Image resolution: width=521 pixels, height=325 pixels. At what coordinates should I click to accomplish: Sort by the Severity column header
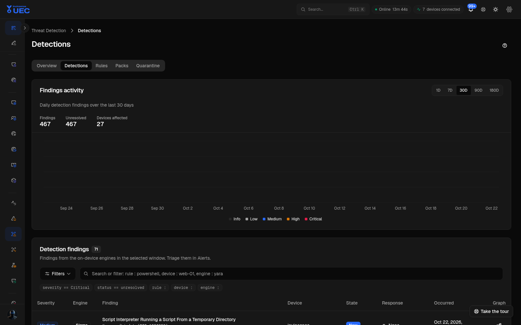tap(46, 303)
